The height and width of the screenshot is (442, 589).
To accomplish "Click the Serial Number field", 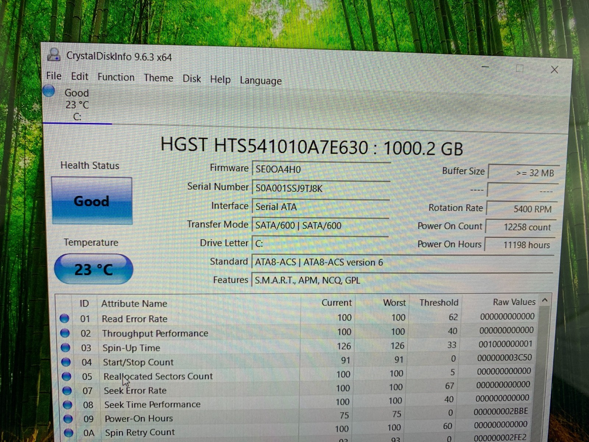I will pos(321,188).
